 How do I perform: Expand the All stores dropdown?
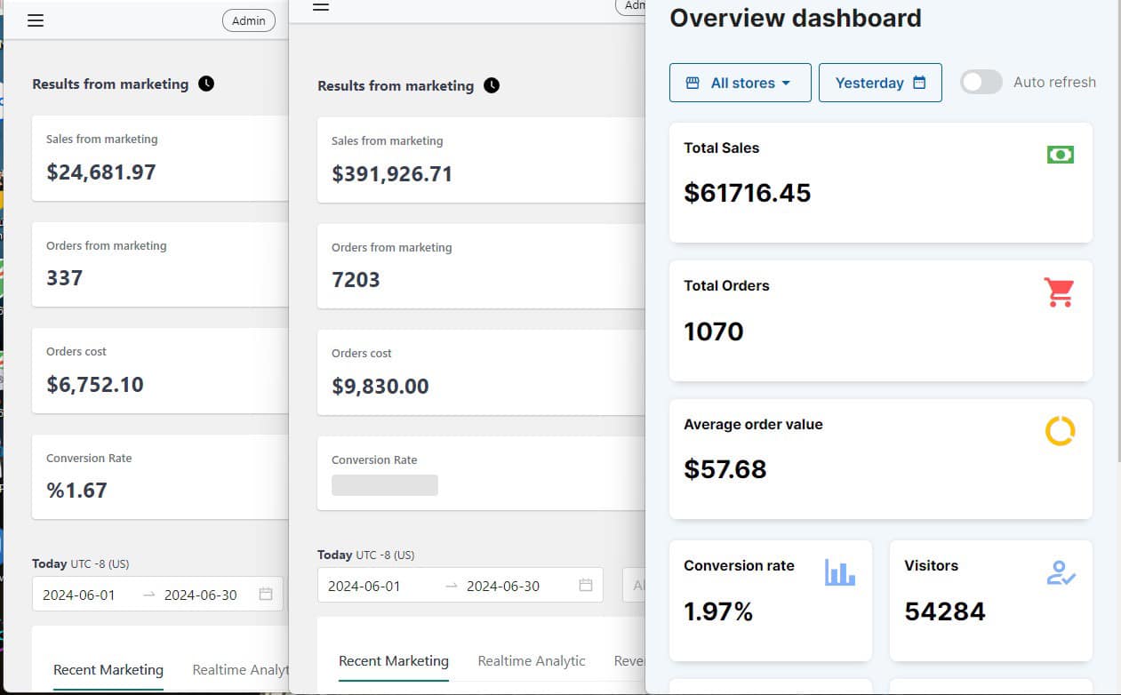point(740,83)
